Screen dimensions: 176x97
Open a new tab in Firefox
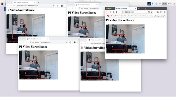[x=139, y=9]
